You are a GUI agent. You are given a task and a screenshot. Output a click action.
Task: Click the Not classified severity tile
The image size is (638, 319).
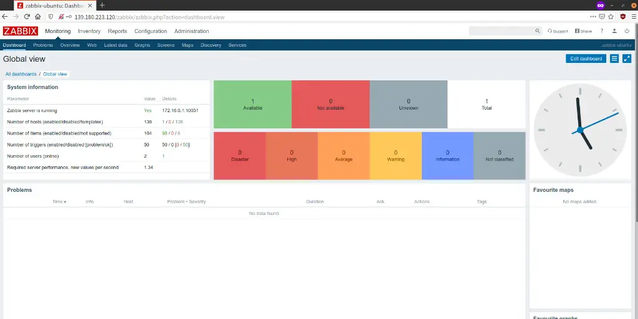click(x=500, y=155)
